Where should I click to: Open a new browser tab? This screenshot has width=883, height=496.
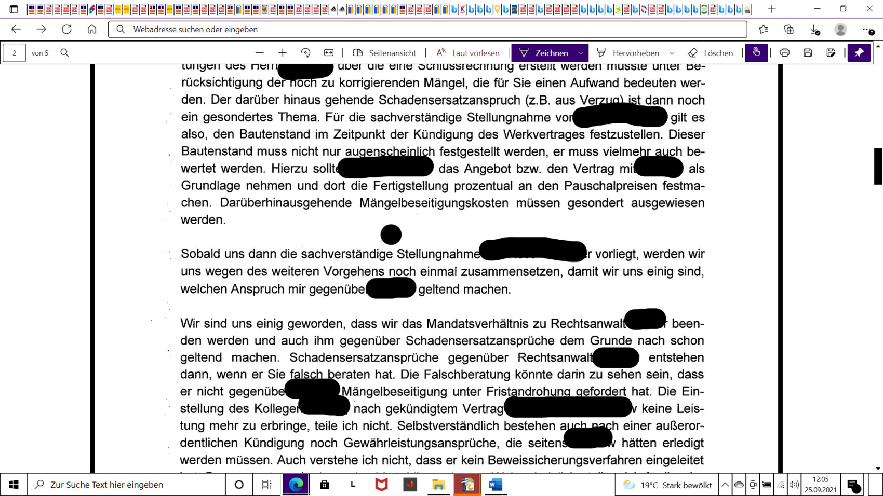click(772, 9)
